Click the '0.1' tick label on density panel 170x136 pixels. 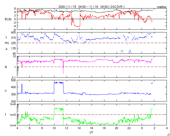click(x=14, y=78)
